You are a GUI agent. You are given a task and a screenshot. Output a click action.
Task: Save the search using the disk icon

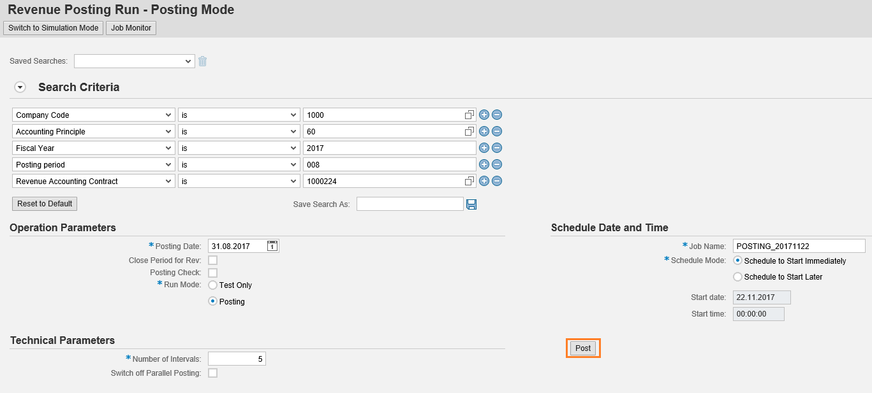[471, 203]
